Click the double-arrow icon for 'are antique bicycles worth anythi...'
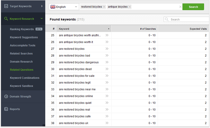210x128 pixels. pyautogui.click(x=107, y=35)
